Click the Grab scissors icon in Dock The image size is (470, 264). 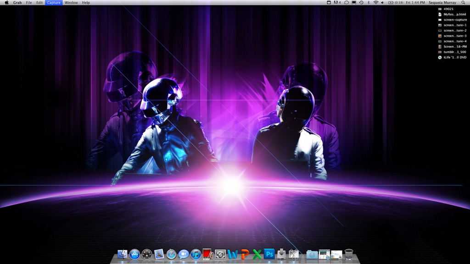click(x=294, y=254)
